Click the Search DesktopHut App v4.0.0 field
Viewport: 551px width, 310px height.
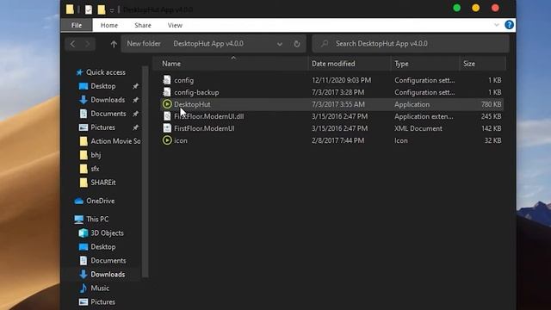[x=411, y=44]
